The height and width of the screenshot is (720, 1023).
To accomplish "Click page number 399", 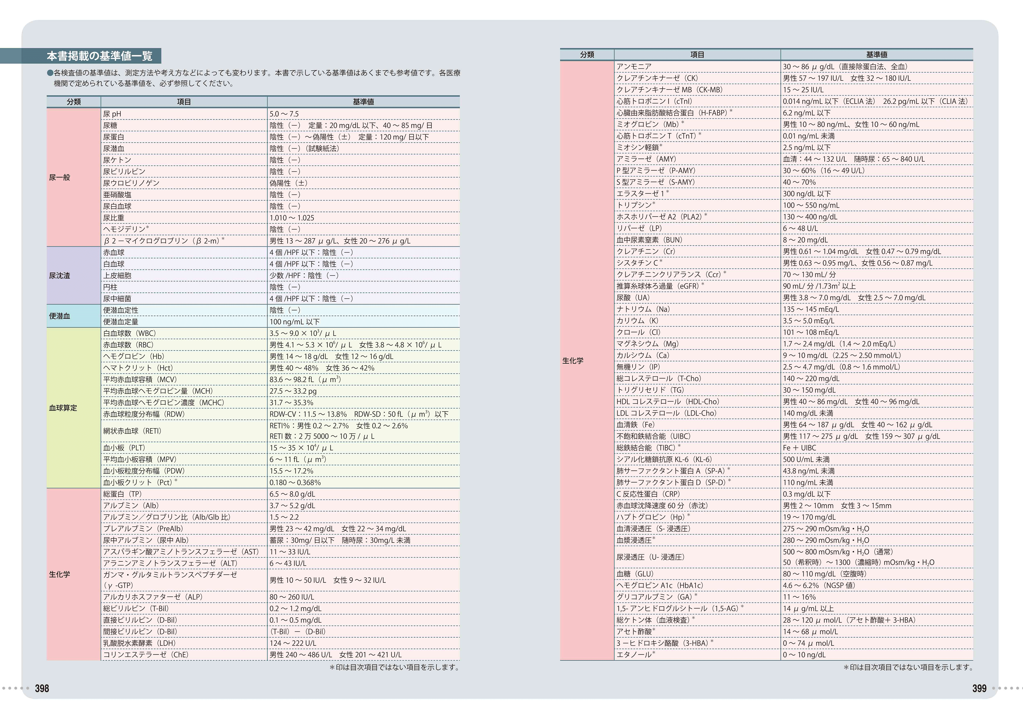I will [x=979, y=688].
